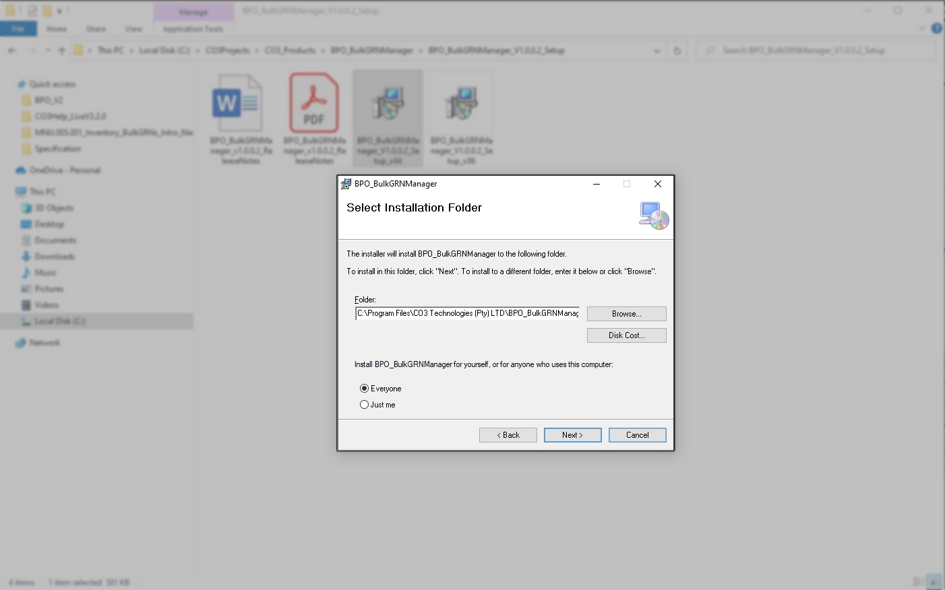Click Explorer's Forward navigation arrow
Viewport: 945px width, 590px height.
click(31, 51)
